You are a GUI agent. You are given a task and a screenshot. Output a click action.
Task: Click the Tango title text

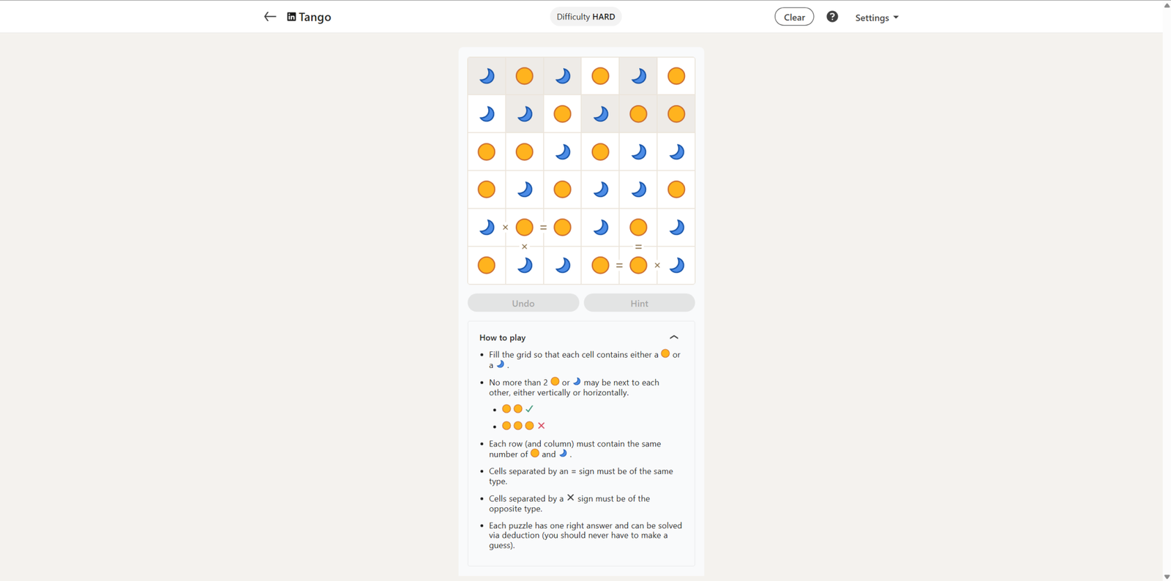315,17
